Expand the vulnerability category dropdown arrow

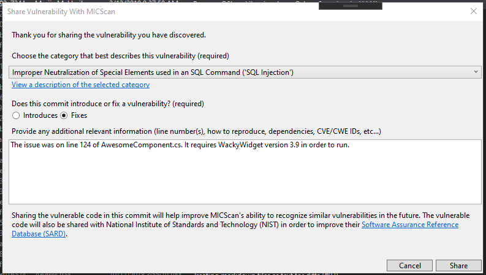tap(476, 72)
